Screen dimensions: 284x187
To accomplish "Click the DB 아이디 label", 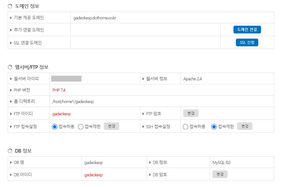I will tap(23, 175).
